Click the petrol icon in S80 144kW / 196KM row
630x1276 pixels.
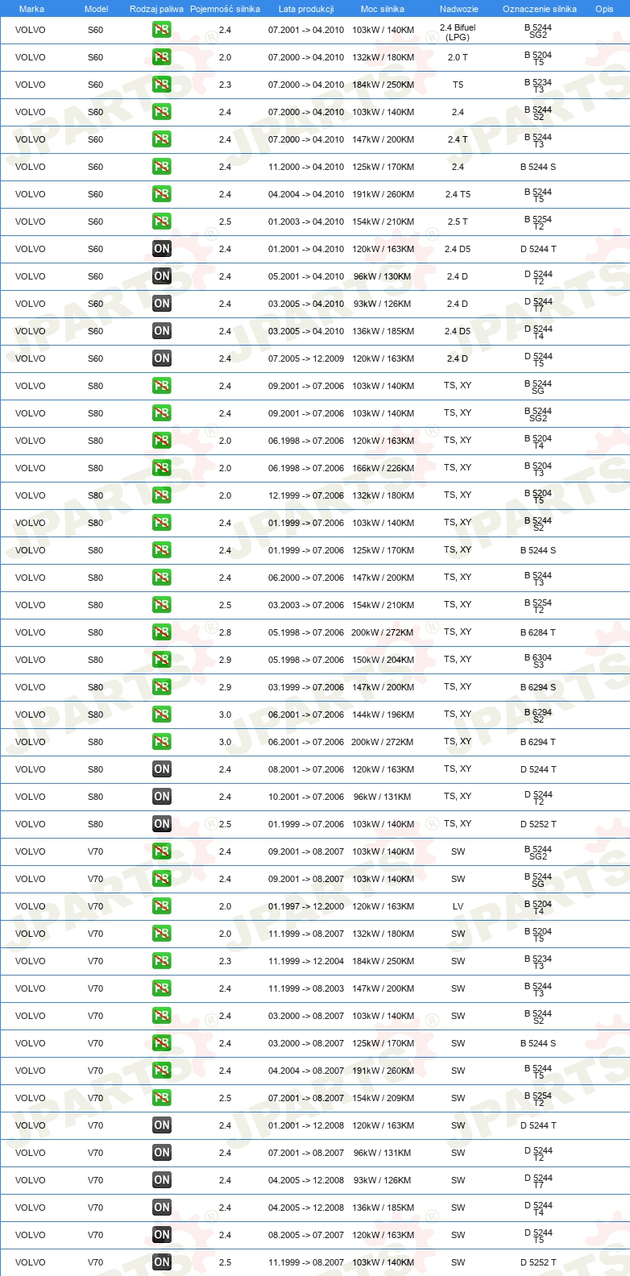162,715
